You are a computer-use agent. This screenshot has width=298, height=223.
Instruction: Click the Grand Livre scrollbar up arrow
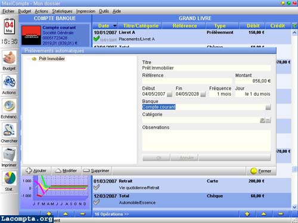[294, 32]
